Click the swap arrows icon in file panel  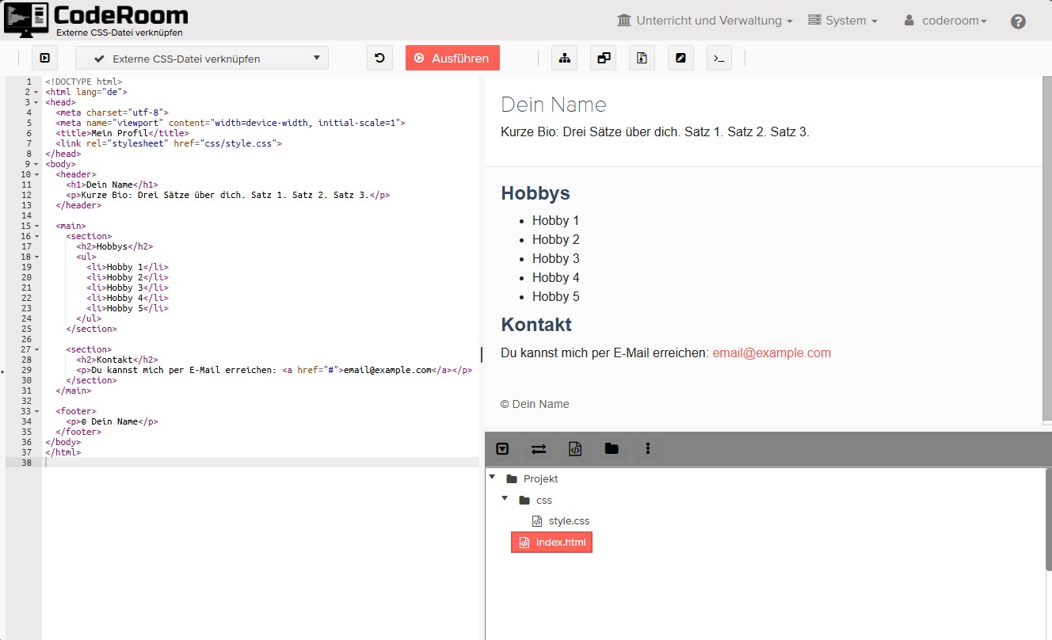539,449
